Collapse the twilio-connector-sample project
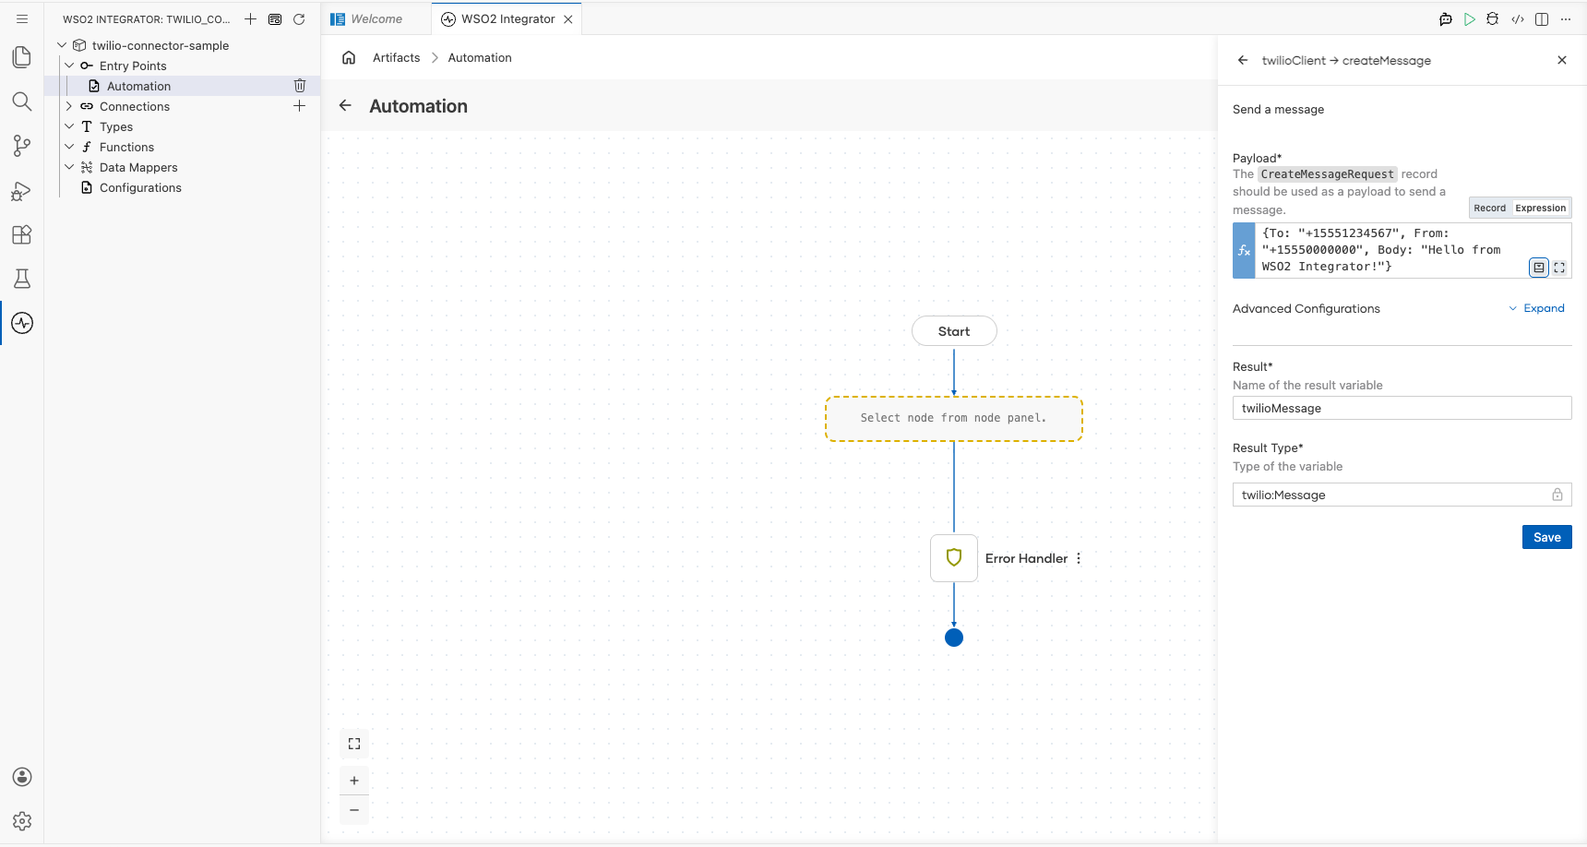 click(x=62, y=45)
